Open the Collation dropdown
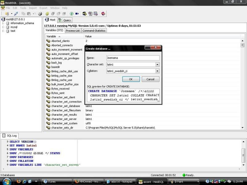The height and width of the screenshot is (185, 247). click(157, 71)
